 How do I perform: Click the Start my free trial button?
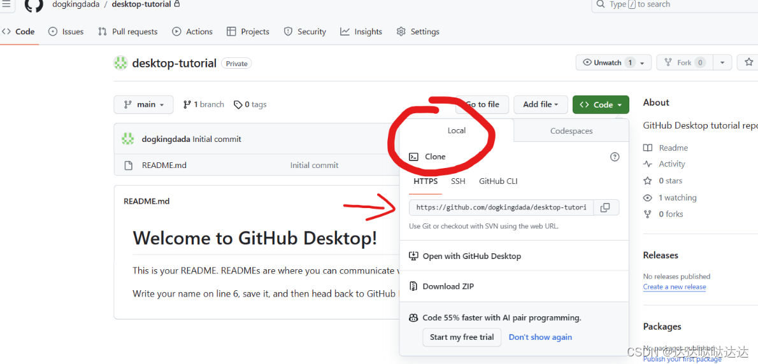[462, 337]
